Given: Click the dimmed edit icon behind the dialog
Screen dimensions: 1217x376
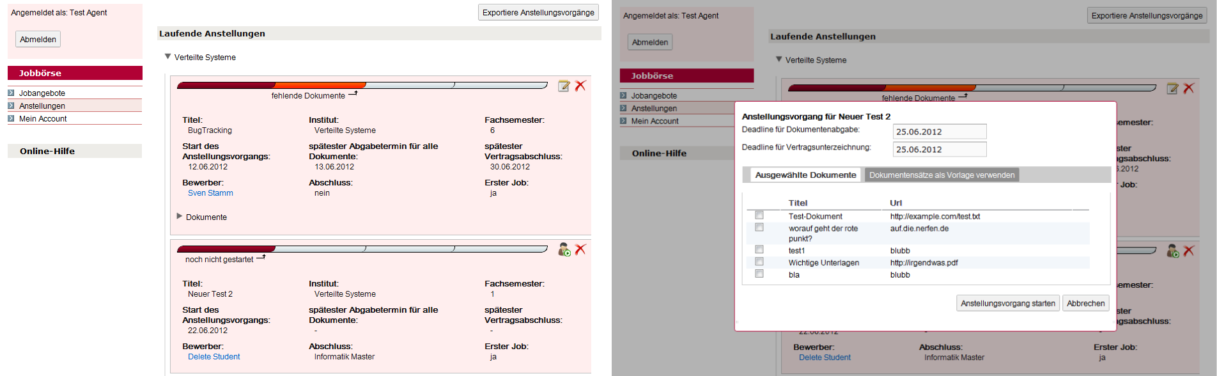Looking at the screenshot, I should click(x=1172, y=88).
